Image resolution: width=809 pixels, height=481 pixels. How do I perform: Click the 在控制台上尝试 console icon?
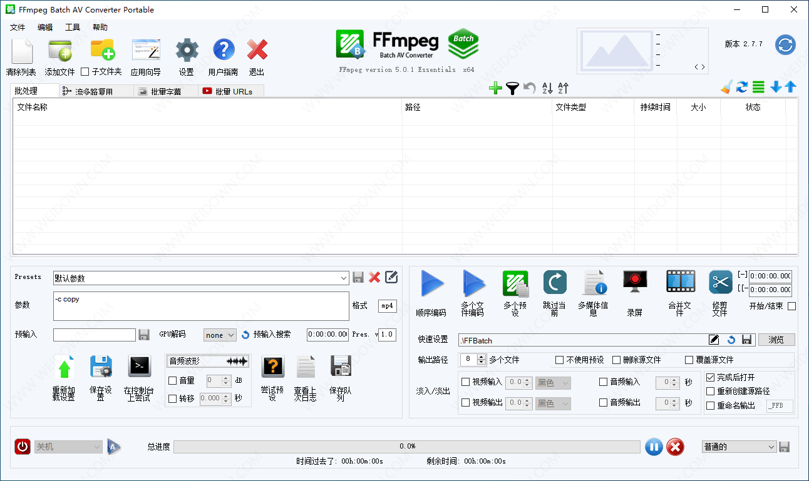tap(140, 367)
